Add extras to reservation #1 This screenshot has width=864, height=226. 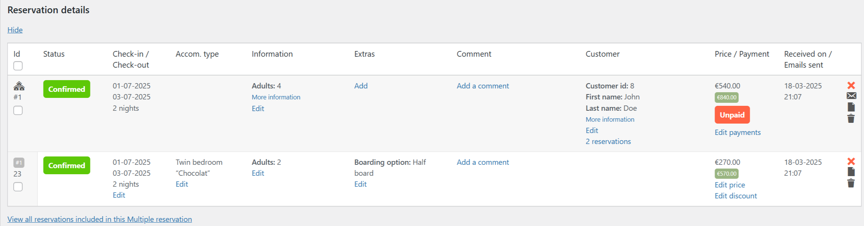pyautogui.click(x=361, y=86)
